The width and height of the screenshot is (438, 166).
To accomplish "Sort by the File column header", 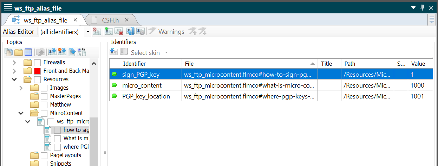I will point(250,64).
